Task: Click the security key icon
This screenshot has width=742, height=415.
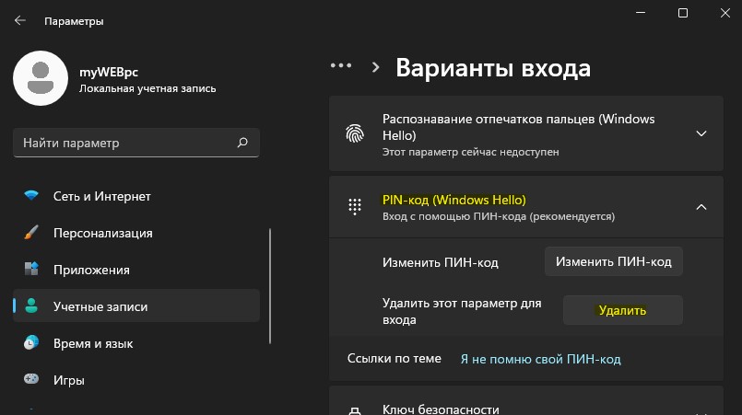Action: 355,410
